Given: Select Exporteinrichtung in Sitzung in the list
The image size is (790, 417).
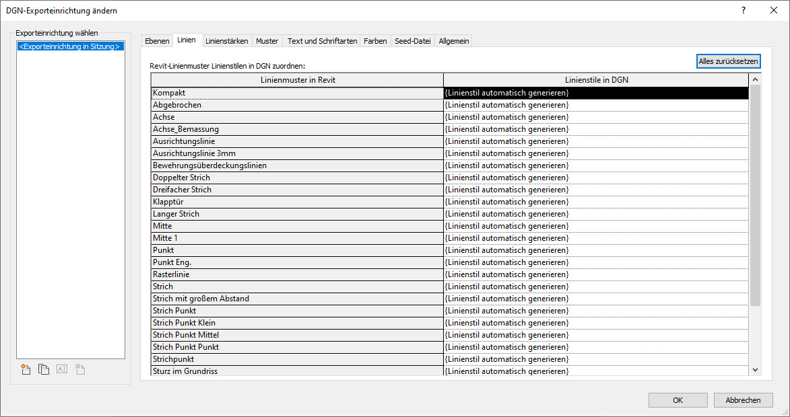Looking at the screenshot, I should 70,47.
